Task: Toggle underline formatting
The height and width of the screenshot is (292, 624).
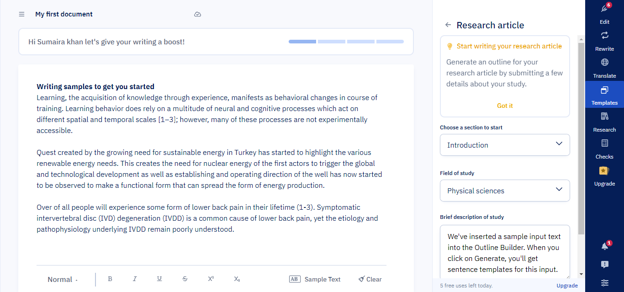Action: coord(159,279)
